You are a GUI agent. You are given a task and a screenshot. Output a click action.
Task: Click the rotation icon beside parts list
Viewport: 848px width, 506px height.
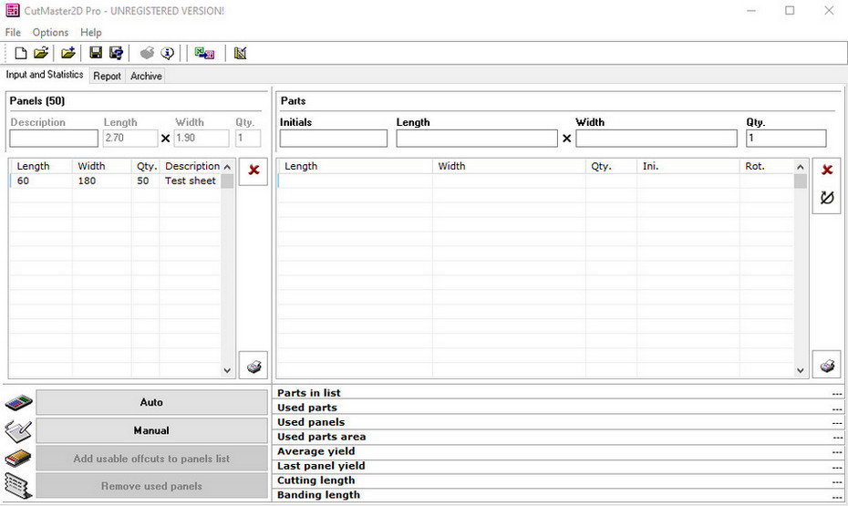[x=826, y=197]
